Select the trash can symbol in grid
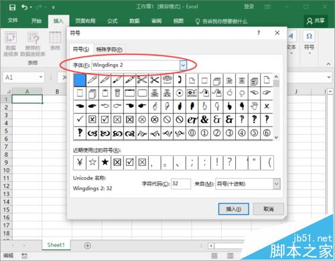The height and width of the screenshot is (261, 335). click(117, 93)
